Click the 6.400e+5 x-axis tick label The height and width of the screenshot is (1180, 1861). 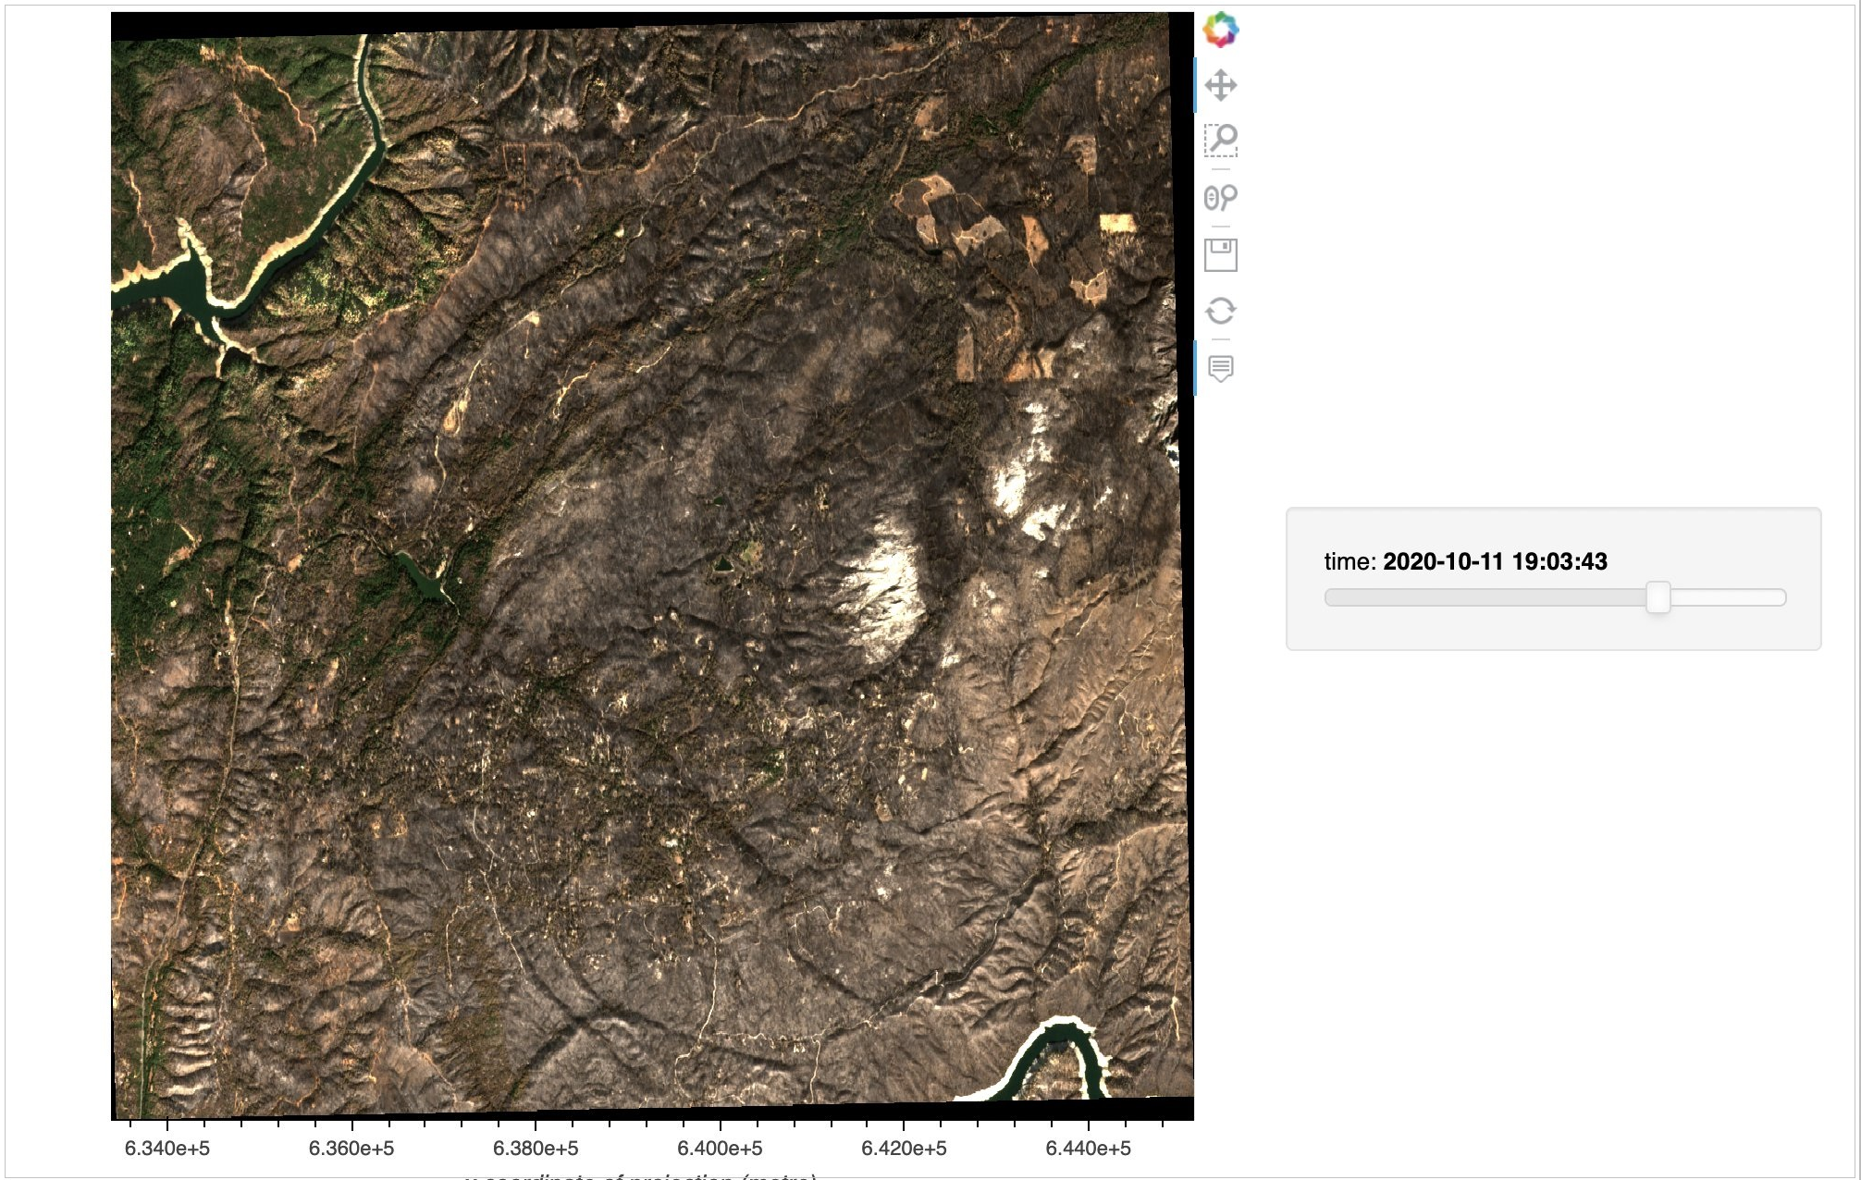coord(720,1148)
